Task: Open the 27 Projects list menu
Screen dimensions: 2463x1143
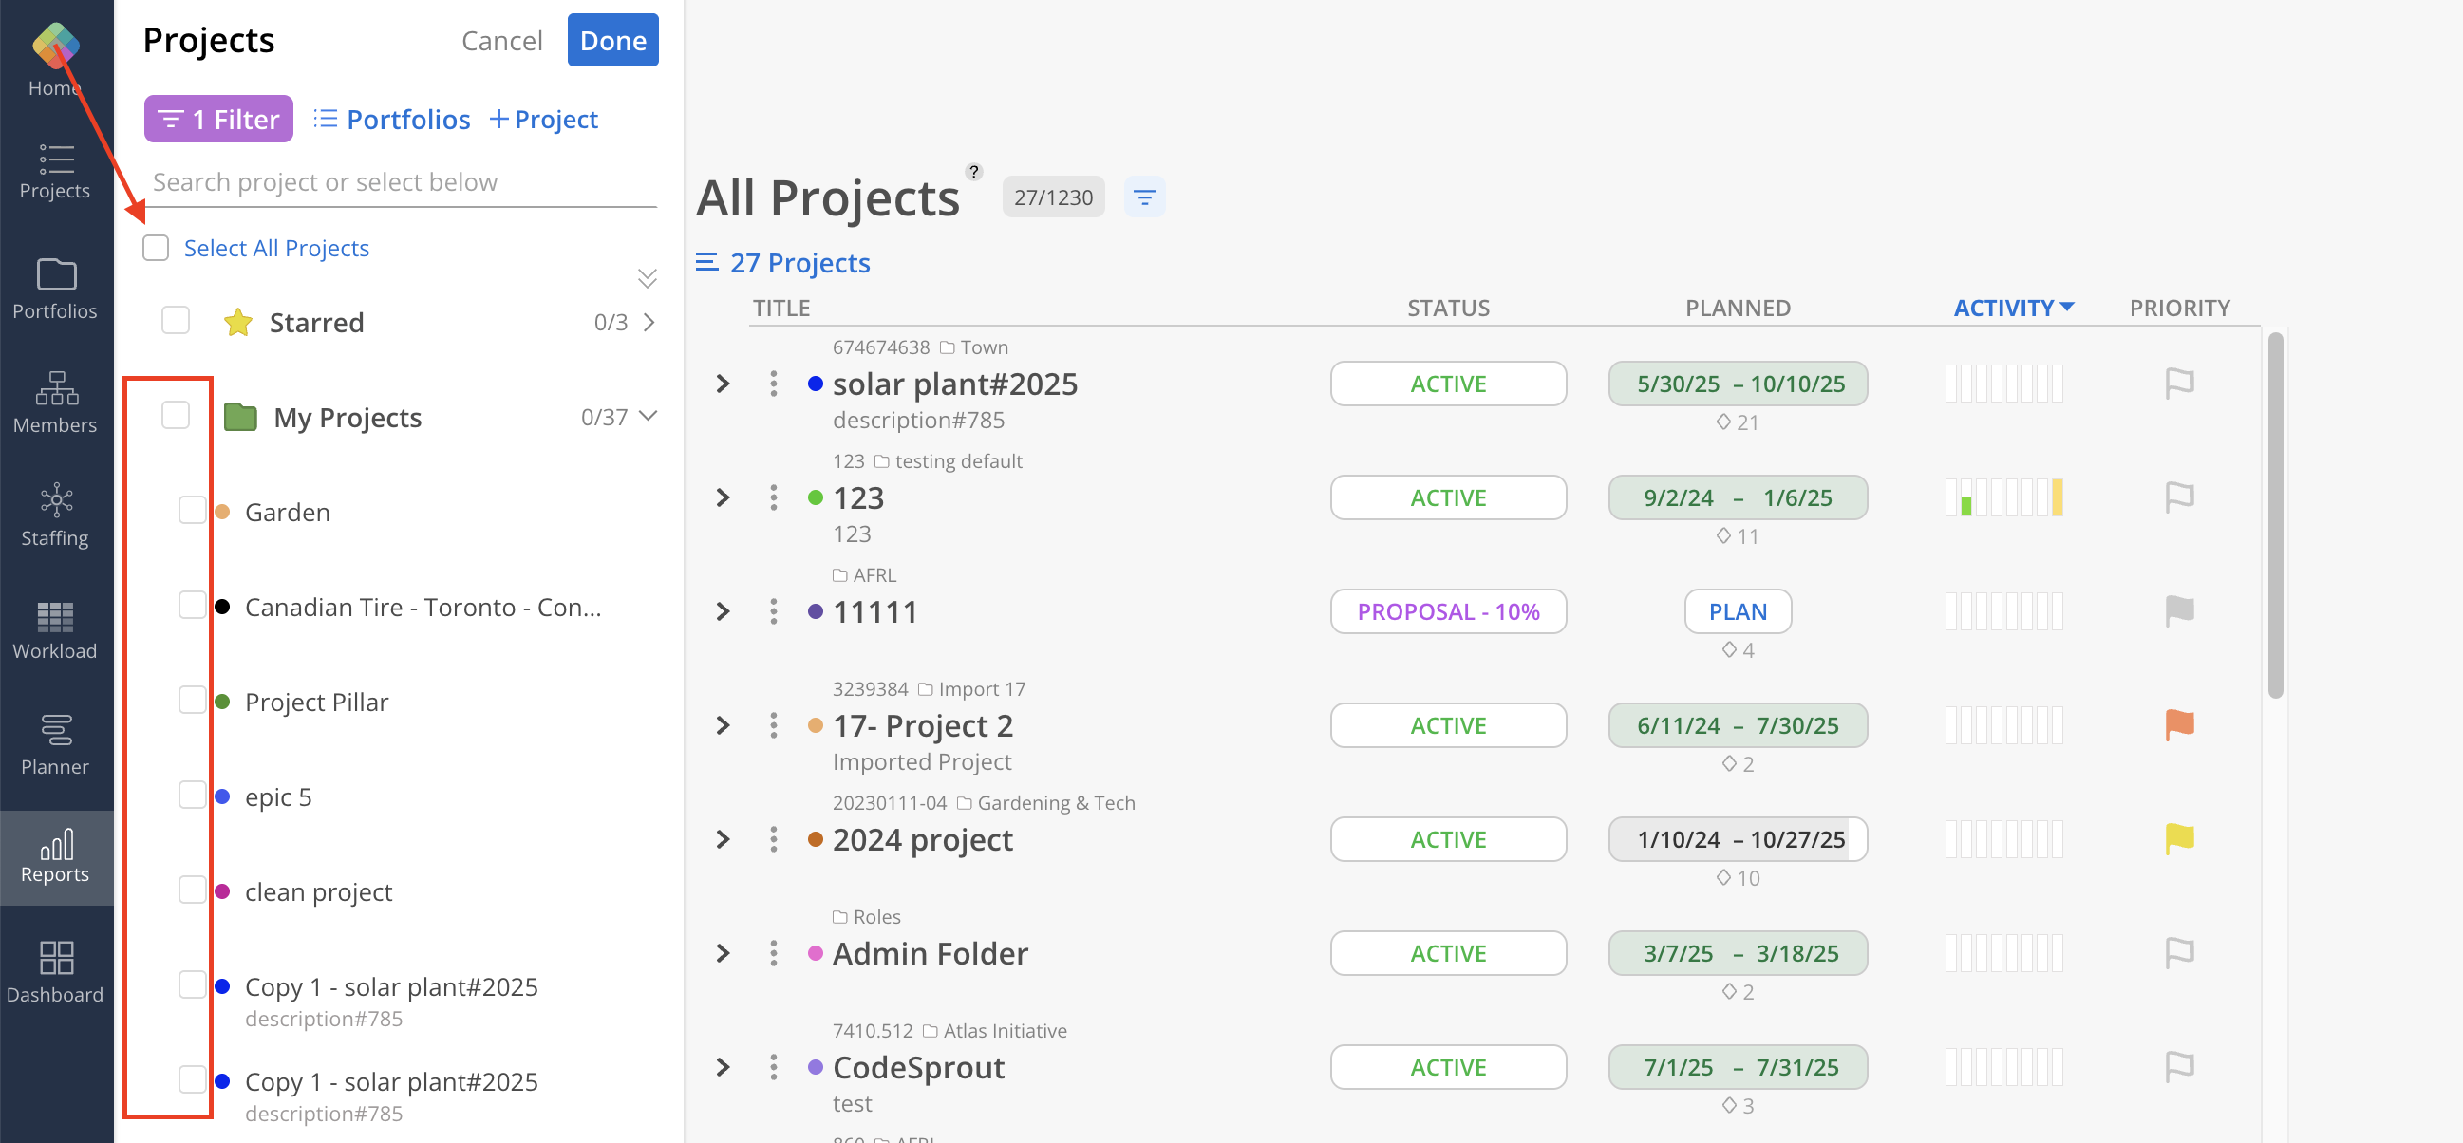Action: click(x=782, y=263)
